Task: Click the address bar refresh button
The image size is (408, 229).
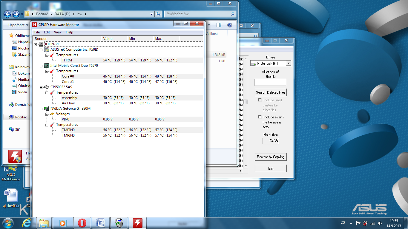Action: 159,14
